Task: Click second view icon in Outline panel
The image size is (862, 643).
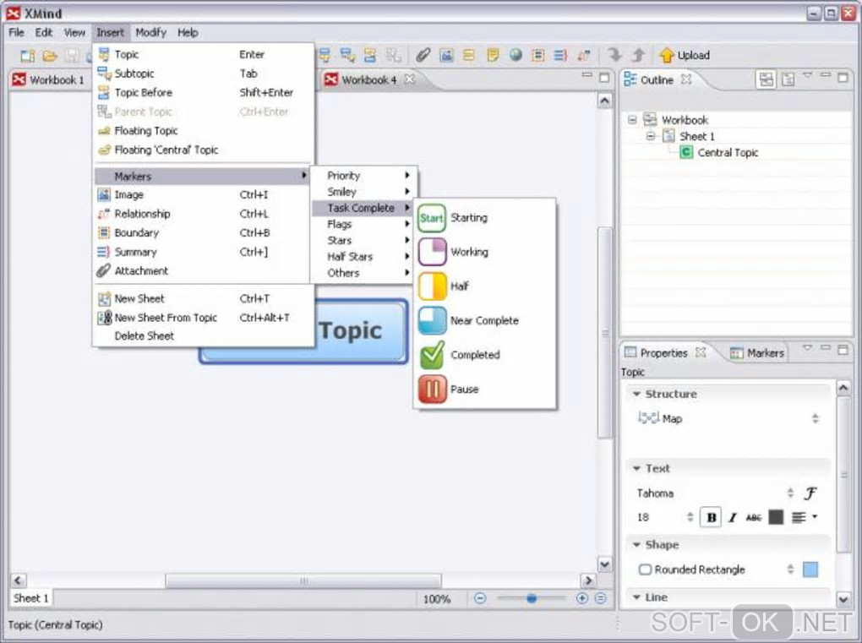Action: pos(788,79)
